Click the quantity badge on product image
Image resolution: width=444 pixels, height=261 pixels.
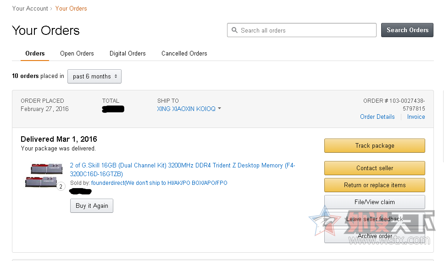tap(61, 187)
